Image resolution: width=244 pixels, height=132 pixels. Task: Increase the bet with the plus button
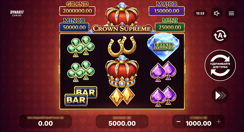click(x=219, y=122)
